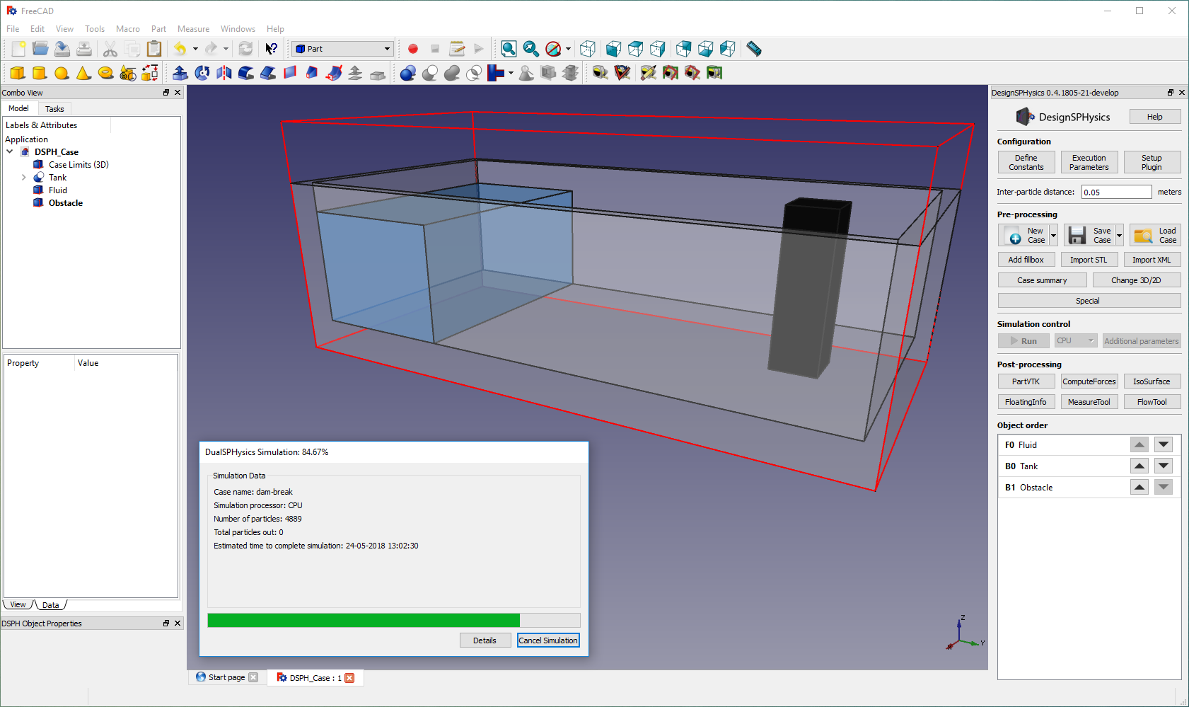Open the Save Case dropdown arrow
Screen dimensions: 1189x707
tap(1119, 235)
